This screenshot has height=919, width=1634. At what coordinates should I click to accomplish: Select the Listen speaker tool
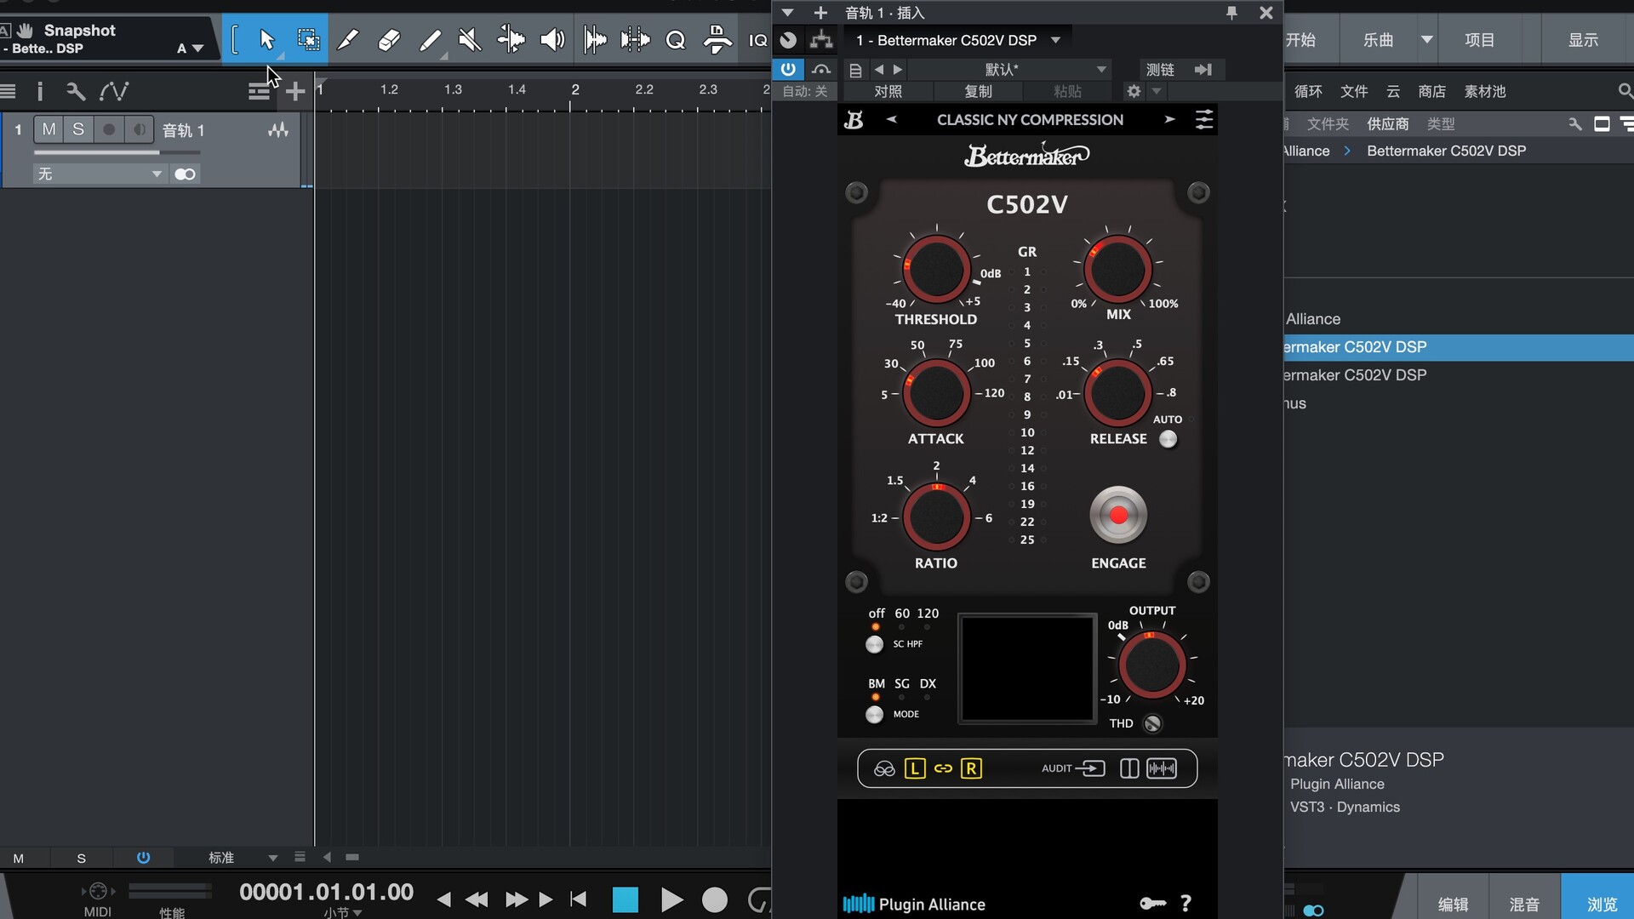coord(552,40)
